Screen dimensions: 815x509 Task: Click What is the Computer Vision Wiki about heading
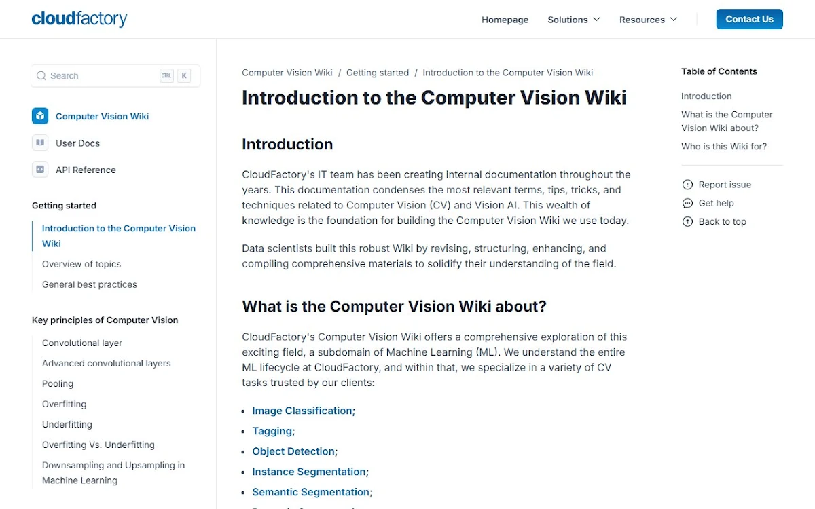tap(394, 307)
